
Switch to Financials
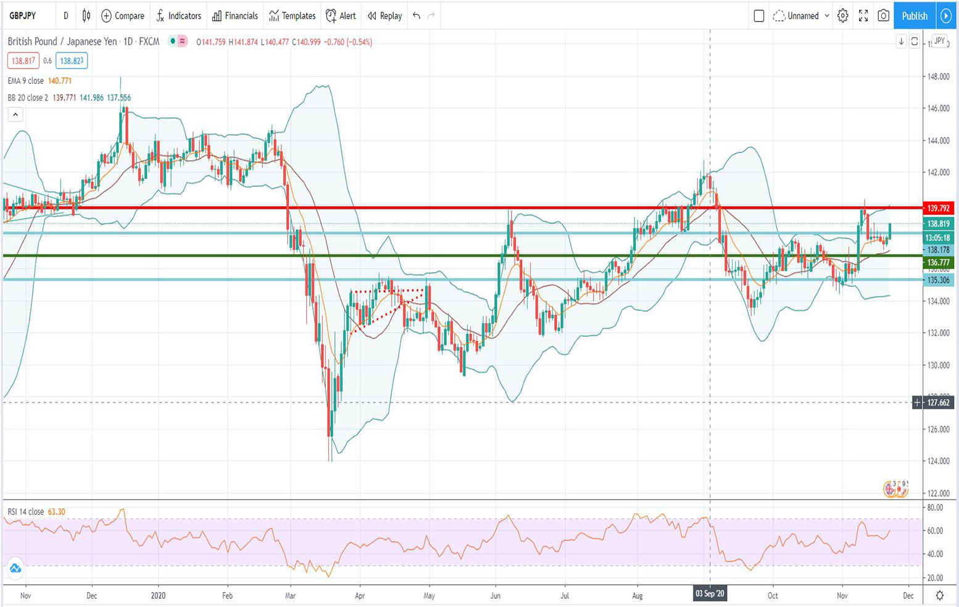tap(235, 16)
